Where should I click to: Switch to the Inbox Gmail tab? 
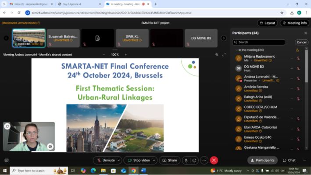point(32,4)
